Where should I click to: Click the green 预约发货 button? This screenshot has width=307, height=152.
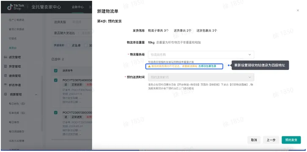coord(291,140)
